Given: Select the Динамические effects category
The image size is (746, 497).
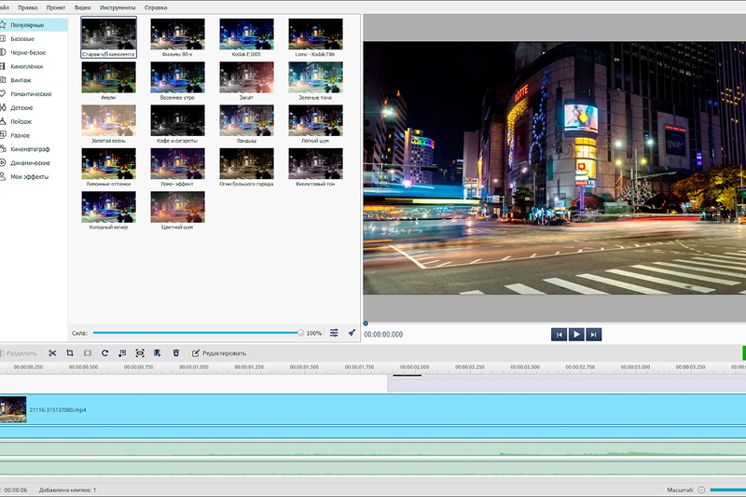Looking at the screenshot, I should (34, 162).
